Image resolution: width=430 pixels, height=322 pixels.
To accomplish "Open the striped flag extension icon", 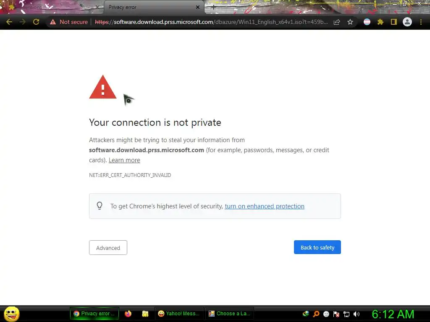I will click(367, 22).
